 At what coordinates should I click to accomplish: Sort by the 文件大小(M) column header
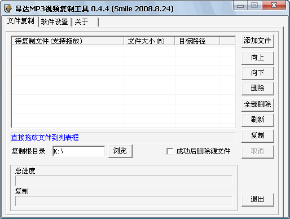pyautogui.click(x=150, y=41)
